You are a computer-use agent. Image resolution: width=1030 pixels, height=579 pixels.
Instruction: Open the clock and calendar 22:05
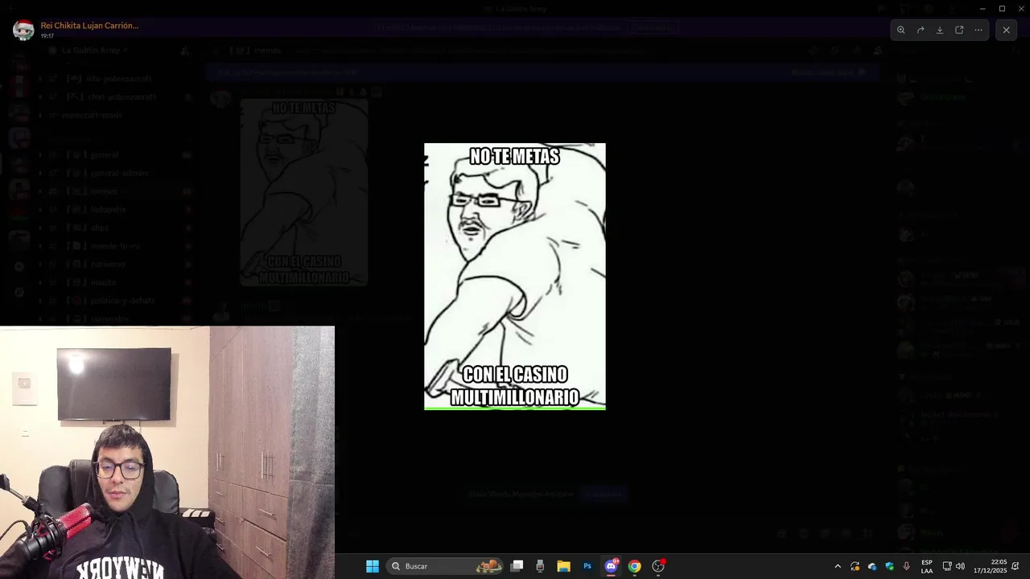coord(991,566)
